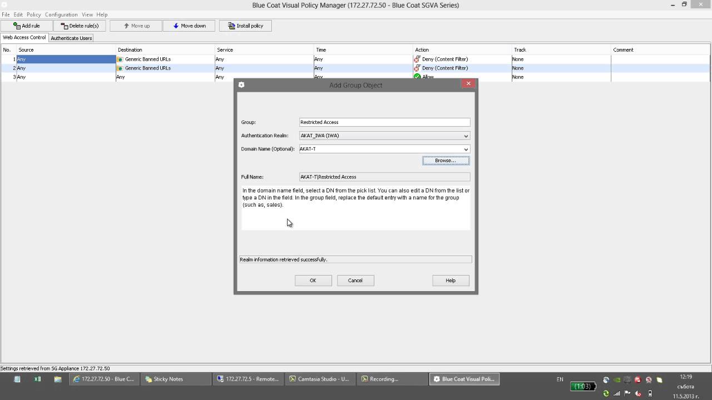
Task: Click the network signal bars tray icon
Action: coord(617,393)
